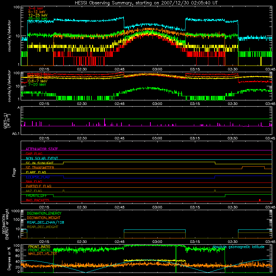
Task: Click the Degrees or % axis label
Action: pos(9,259)
